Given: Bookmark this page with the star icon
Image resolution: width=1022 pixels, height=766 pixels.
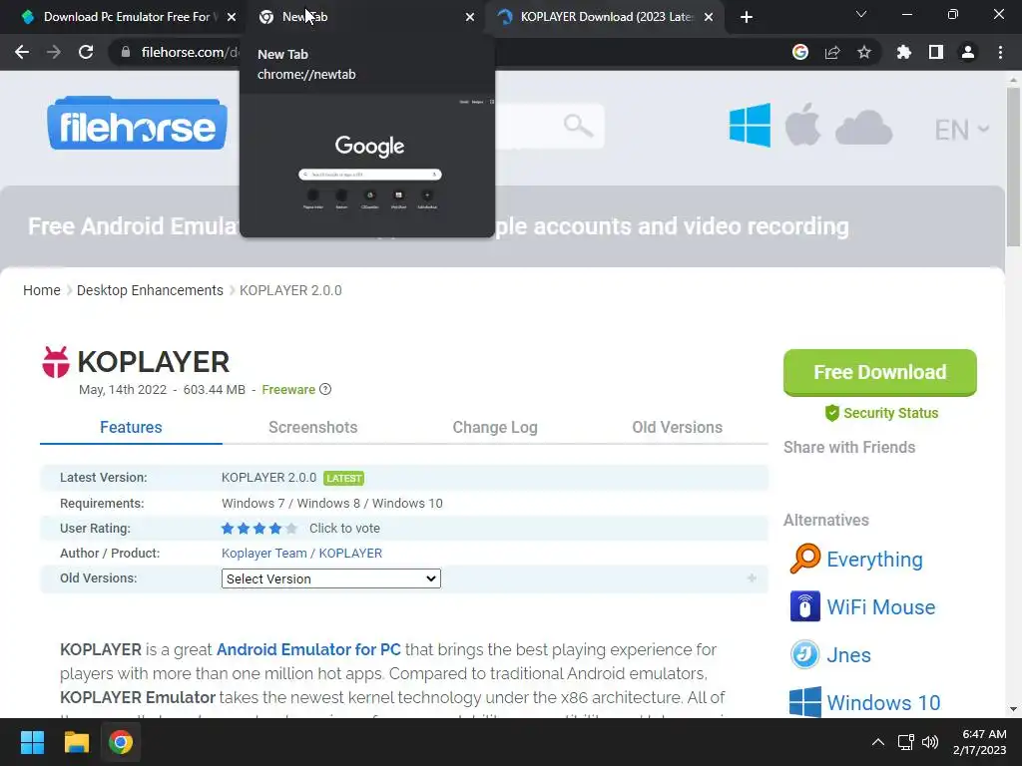Looking at the screenshot, I should [864, 52].
